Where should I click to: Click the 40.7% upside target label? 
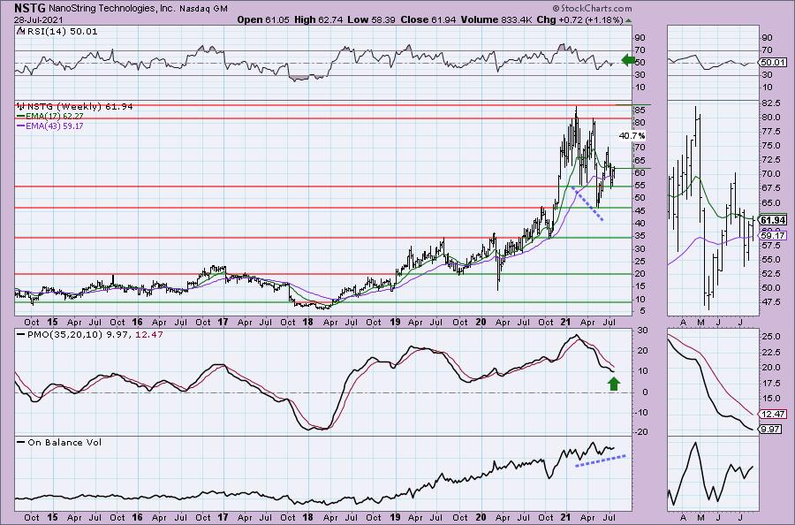[x=632, y=136]
